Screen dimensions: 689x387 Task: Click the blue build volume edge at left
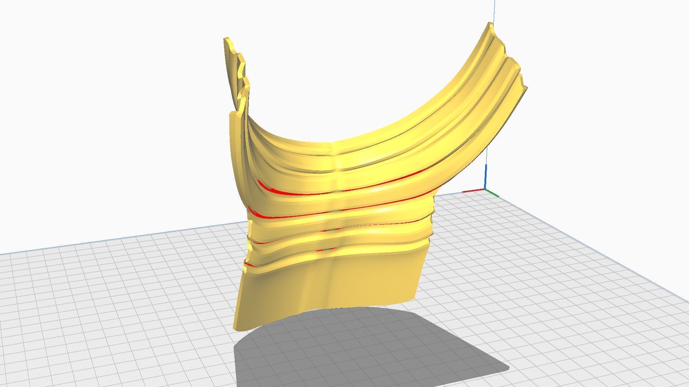tap(108, 240)
